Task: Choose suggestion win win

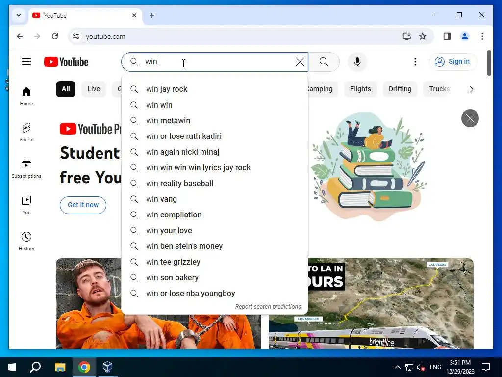Action: coord(215,105)
